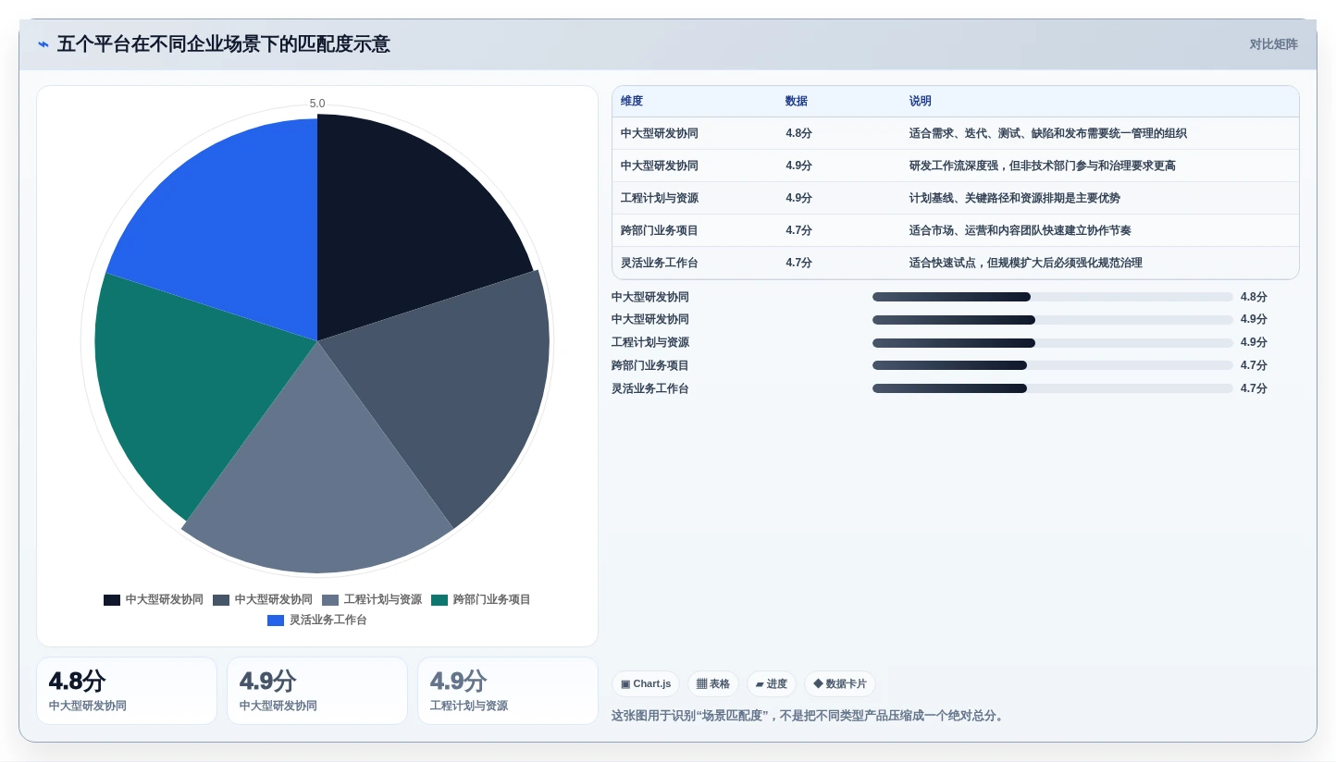Screen dimensions: 1336x762
Task: Click the 5.0 axis label above pie
Action: 317,104
